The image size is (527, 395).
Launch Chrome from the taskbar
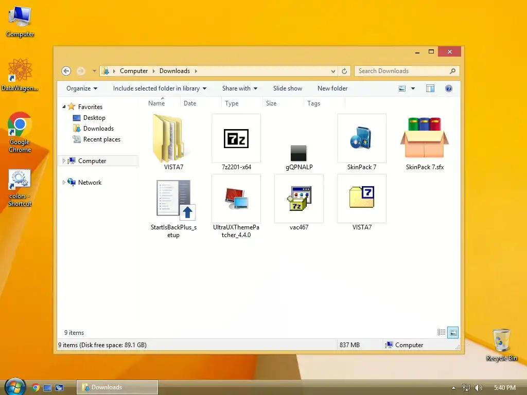point(36,388)
